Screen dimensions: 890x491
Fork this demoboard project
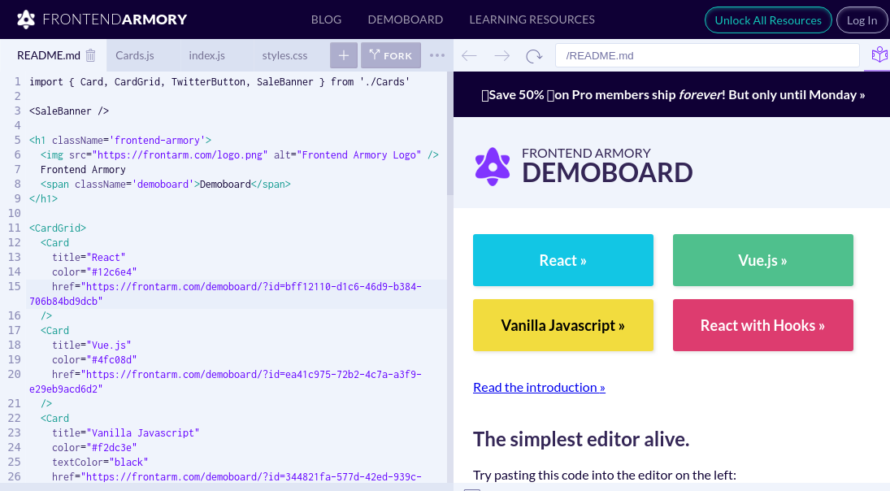pos(390,55)
